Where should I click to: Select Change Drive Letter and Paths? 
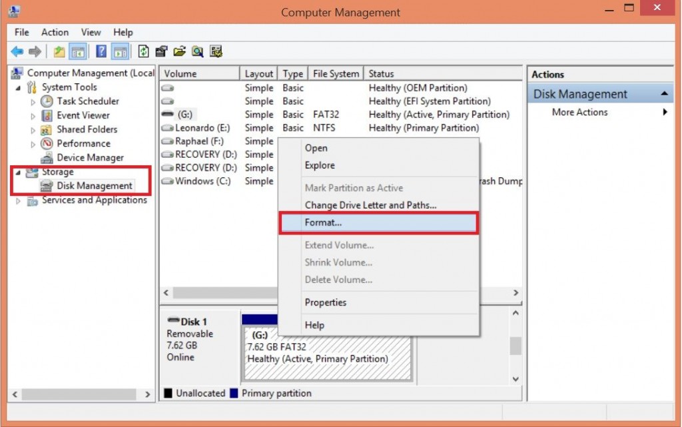(370, 205)
